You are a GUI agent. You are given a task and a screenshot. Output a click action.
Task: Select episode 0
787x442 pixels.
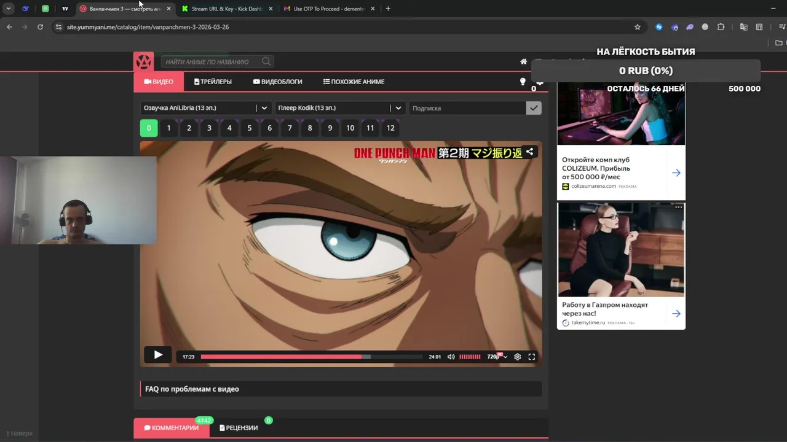149,128
